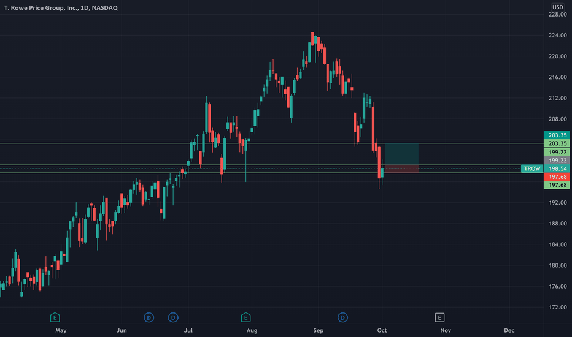Click the earnings E marker near Aug
The height and width of the screenshot is (337, 572).
pyautogui.click(x=246, y=317)
